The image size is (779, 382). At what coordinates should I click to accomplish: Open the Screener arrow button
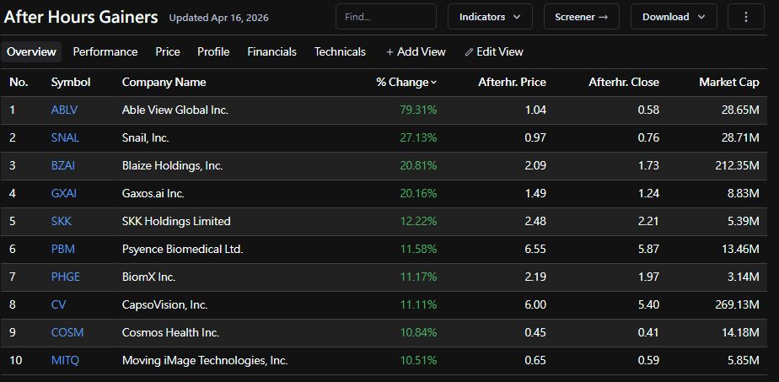coord(581,17)
